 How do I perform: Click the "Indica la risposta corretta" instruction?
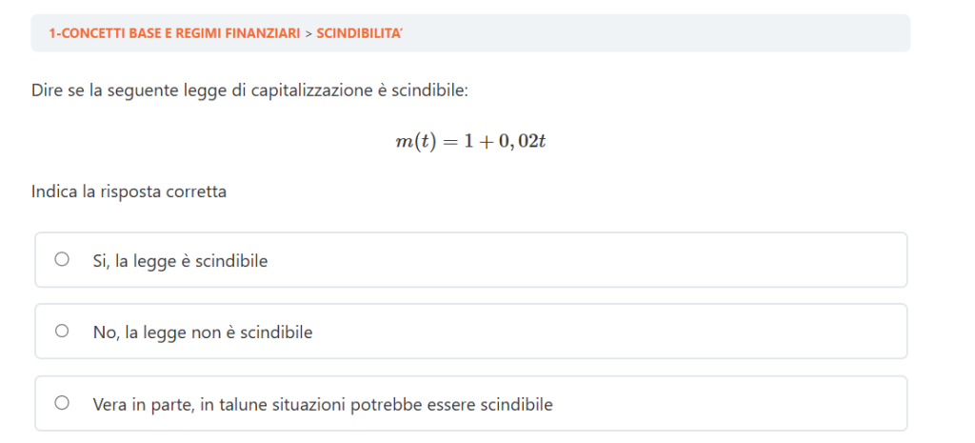point(129,191)
